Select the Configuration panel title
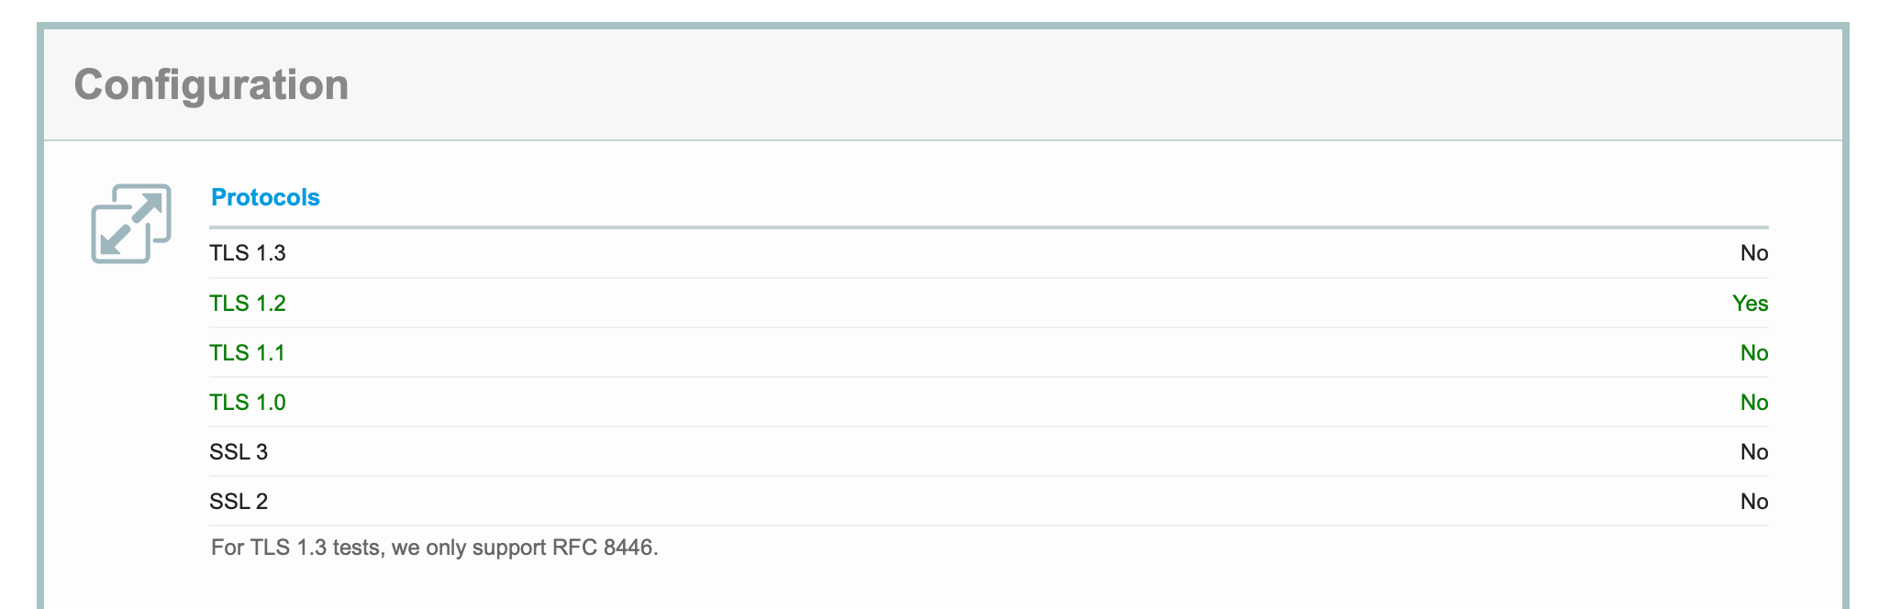Image resolution: width=1901 pixels, height=609 pixels. (211, 84)
